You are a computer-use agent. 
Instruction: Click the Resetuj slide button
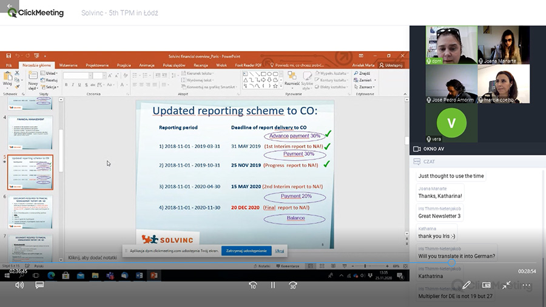[49, 80]
